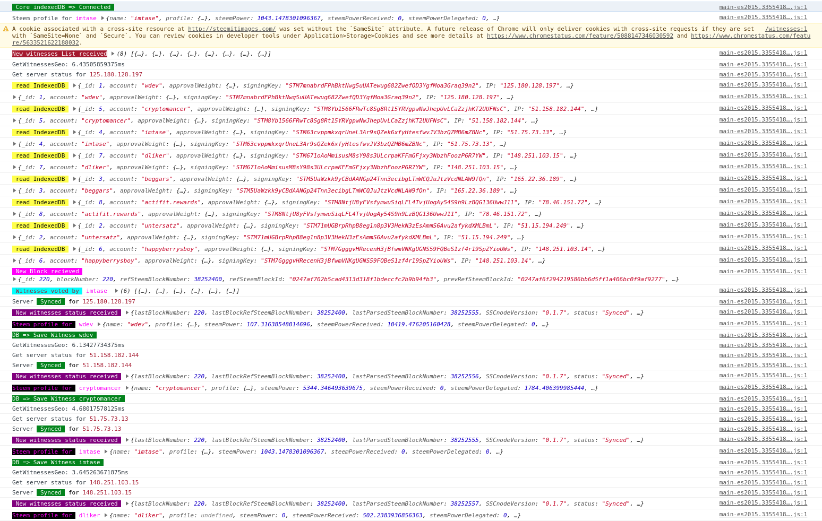Open the steemitimages.com hyperlink in the warning
Viewport: 822px width, 521px height.
(x=231, y=29)
